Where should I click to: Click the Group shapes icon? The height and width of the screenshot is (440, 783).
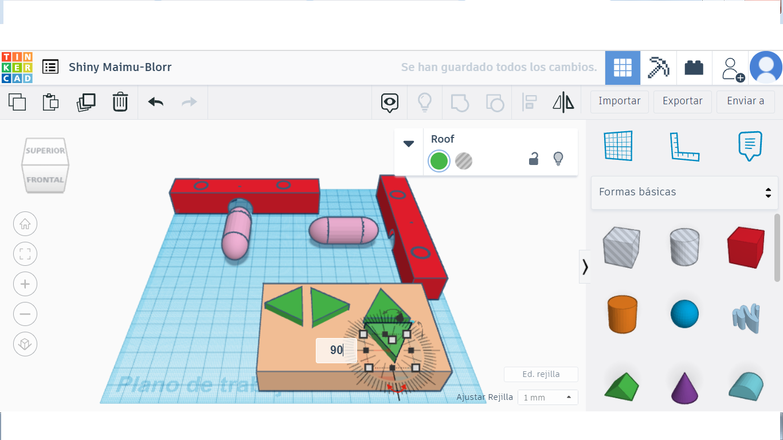pos(460,103)
